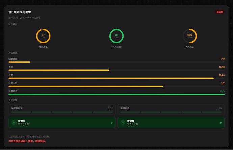Click the title 信任级别 3 的要求
Viewport: 233px width, 150px height.
(x=20, y=12)
